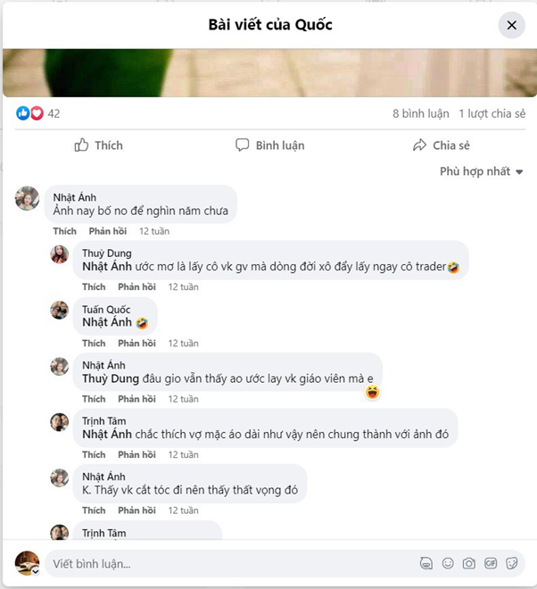
Task: Open the sticker picker in comment box
Action: pos(512,563)
